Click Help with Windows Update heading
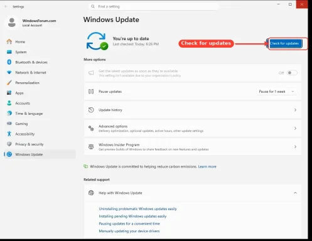This screenshot has width=312, height=241. 121,193
